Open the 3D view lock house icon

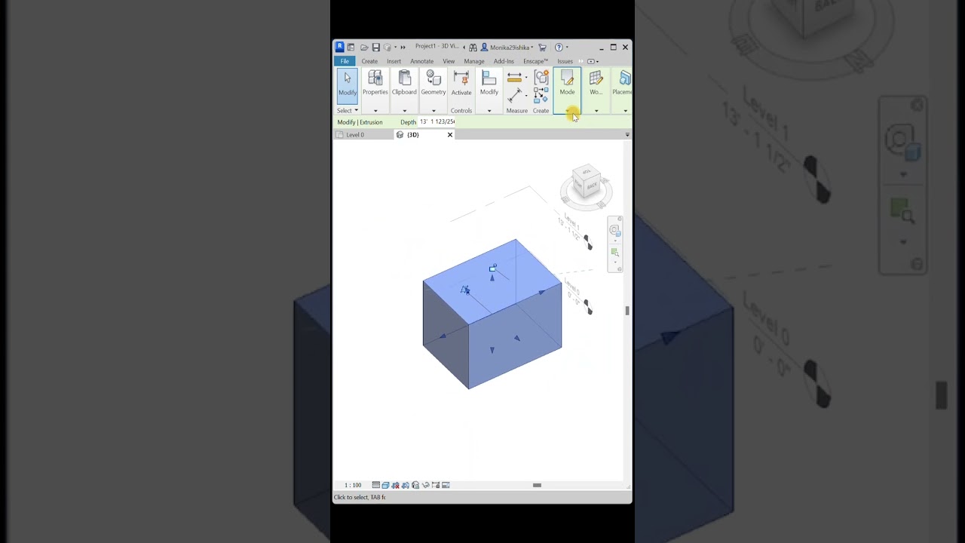tap(415, 485)
